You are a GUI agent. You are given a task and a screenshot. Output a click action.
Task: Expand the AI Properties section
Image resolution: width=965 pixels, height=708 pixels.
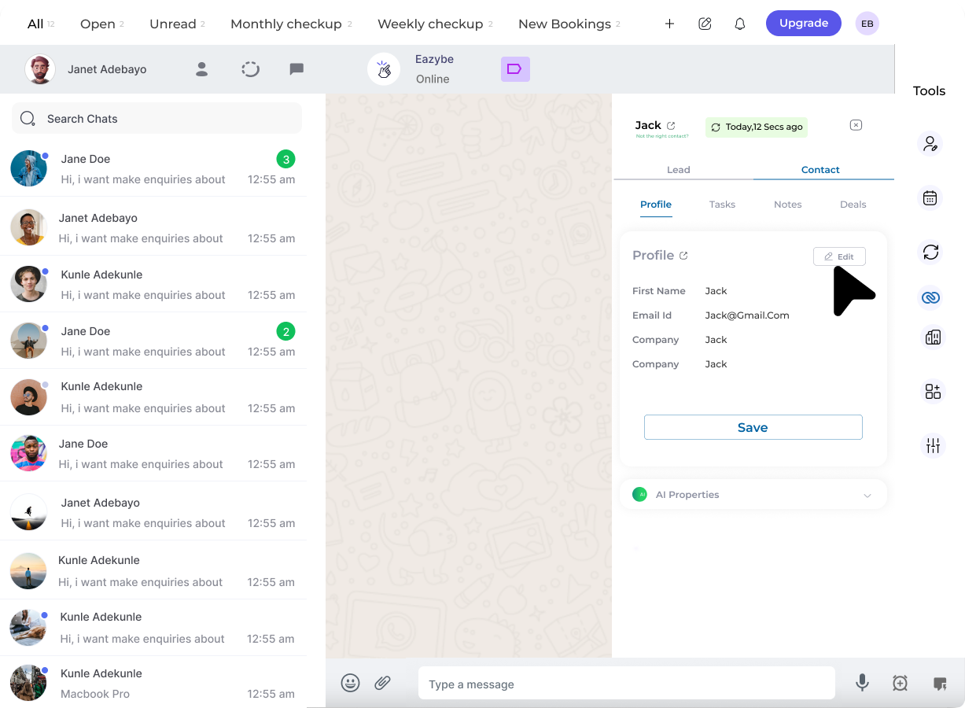(867, 495)
